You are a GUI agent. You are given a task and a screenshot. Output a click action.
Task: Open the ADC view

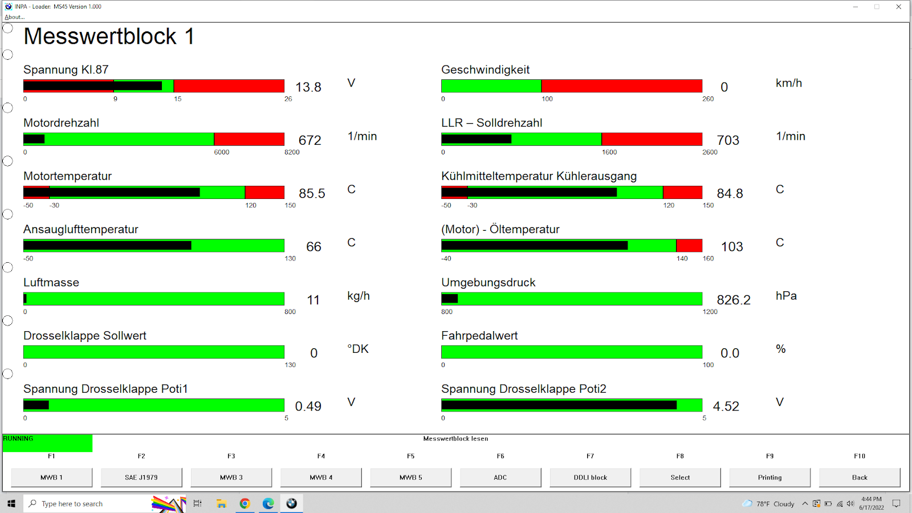[x=500, y=478]
